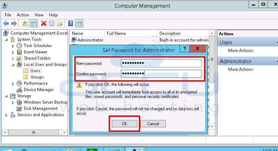278x151 pixels.
Task: Click Device Manager icon in tree
Action: pos(19,90)
